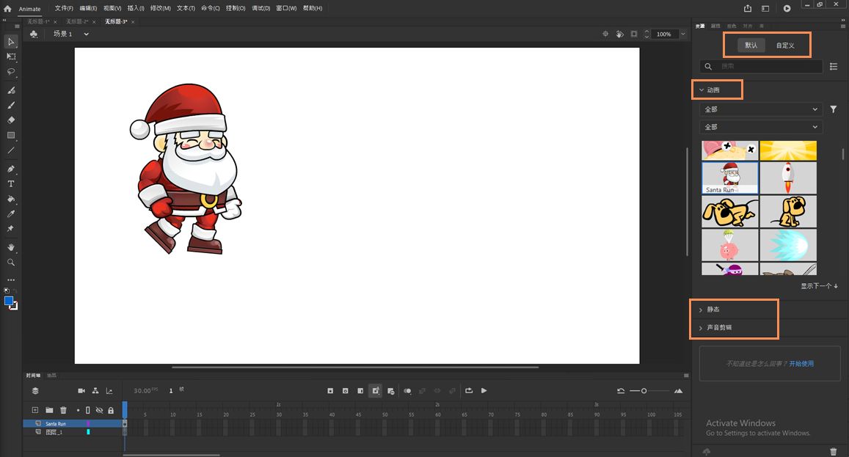
Task: Toggle view only active layer icon
Action: 35,391
